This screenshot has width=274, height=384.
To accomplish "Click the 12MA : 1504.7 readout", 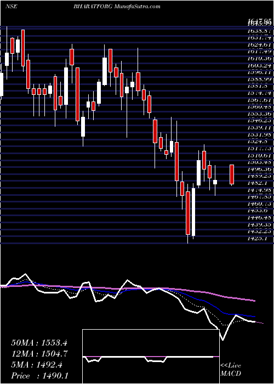I will click(x=39, y=354).
